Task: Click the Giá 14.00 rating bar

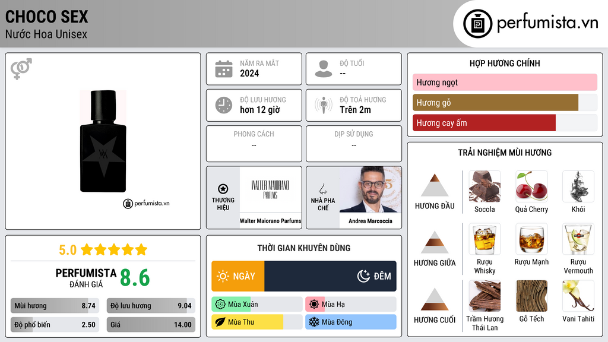Action: tap(151, 325)
